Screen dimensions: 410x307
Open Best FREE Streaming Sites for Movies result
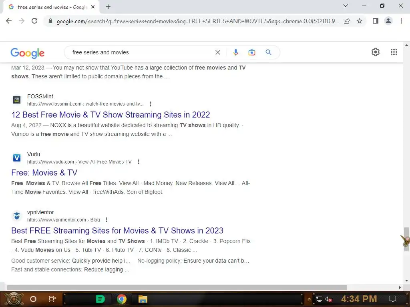117,231
